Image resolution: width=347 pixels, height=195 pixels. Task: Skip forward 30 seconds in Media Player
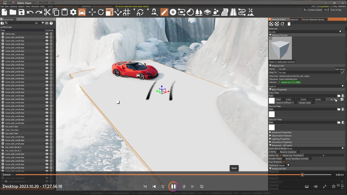point(184,187)
